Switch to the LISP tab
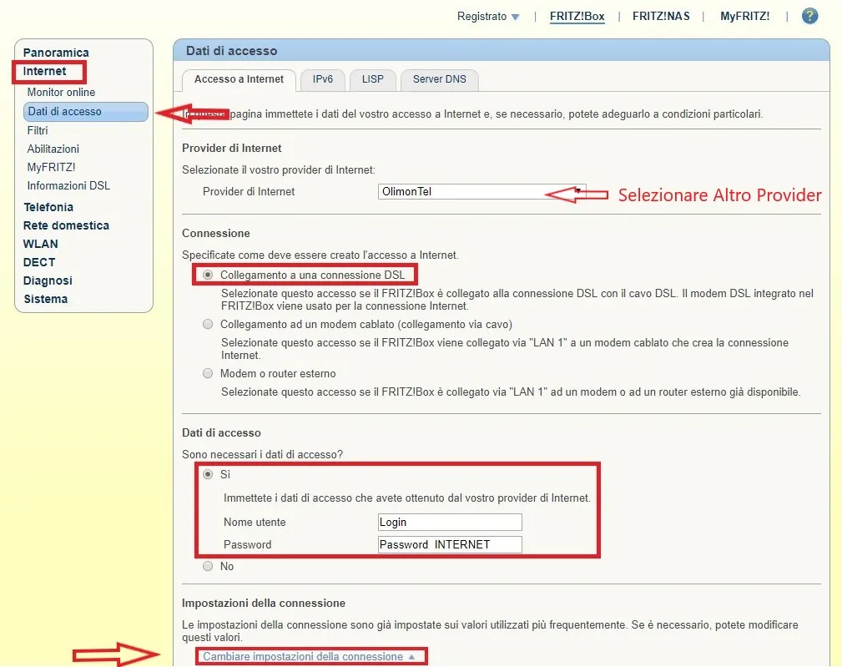 (x=372, y=79)
